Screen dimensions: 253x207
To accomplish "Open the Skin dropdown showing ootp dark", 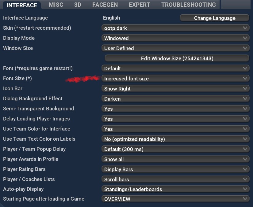I will click(175, 28).
